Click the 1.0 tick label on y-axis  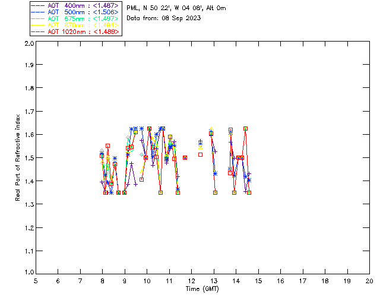pyautogui.click(x=28, y=273)
